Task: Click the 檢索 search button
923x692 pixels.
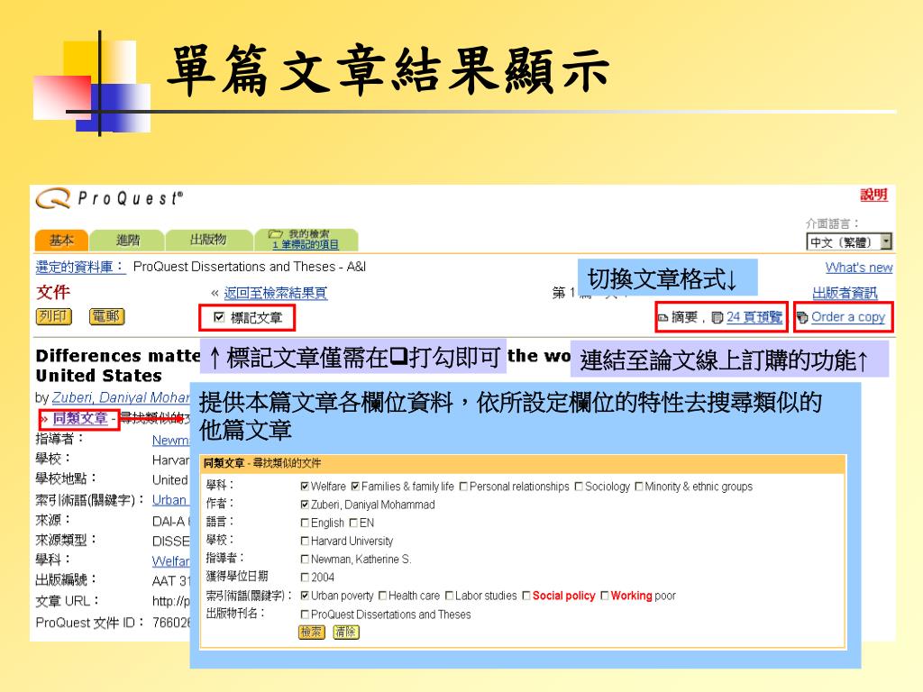Action: (x=311, y=632)
